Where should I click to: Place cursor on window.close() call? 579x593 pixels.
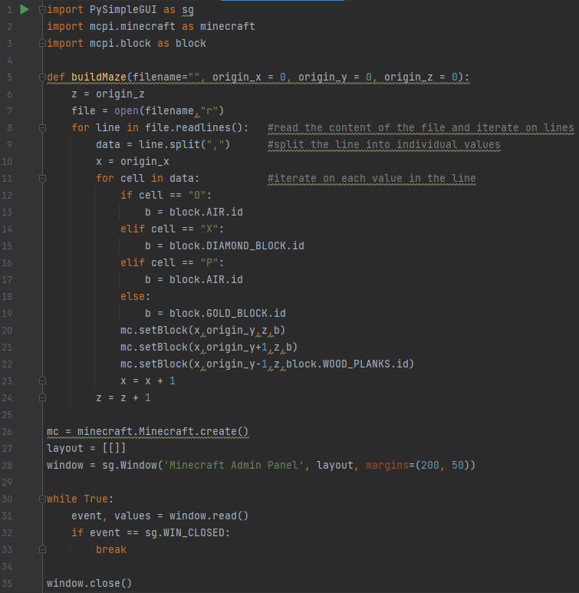[x=83, y=584]
